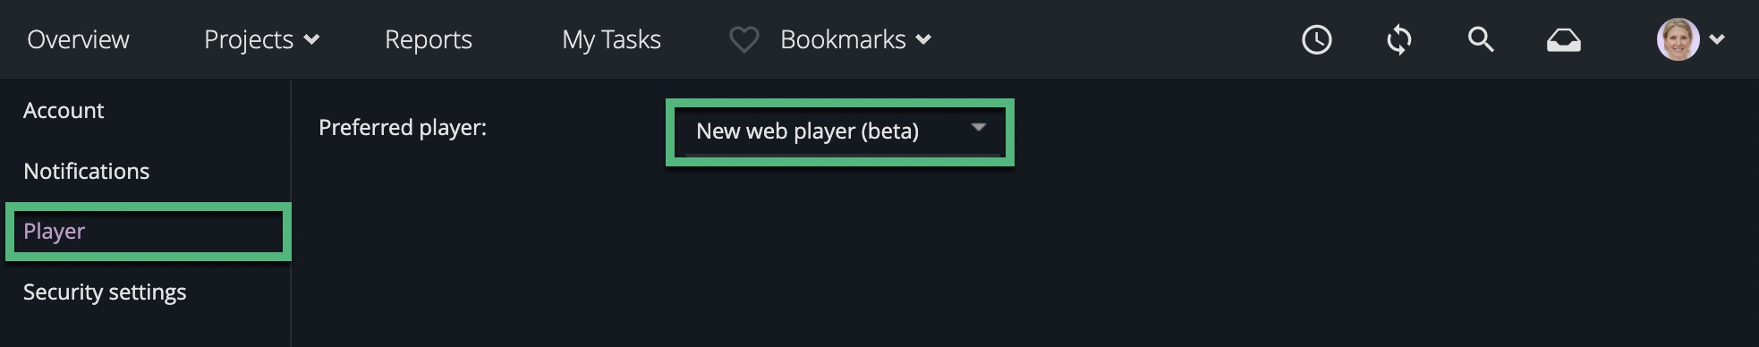
Task: Open the time tracking clock icon
Action: (1316, 39)
